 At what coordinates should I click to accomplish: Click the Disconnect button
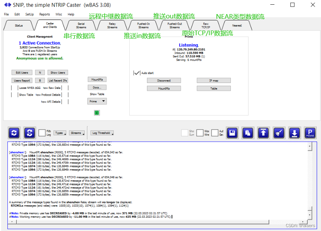[x=164, y=81]
